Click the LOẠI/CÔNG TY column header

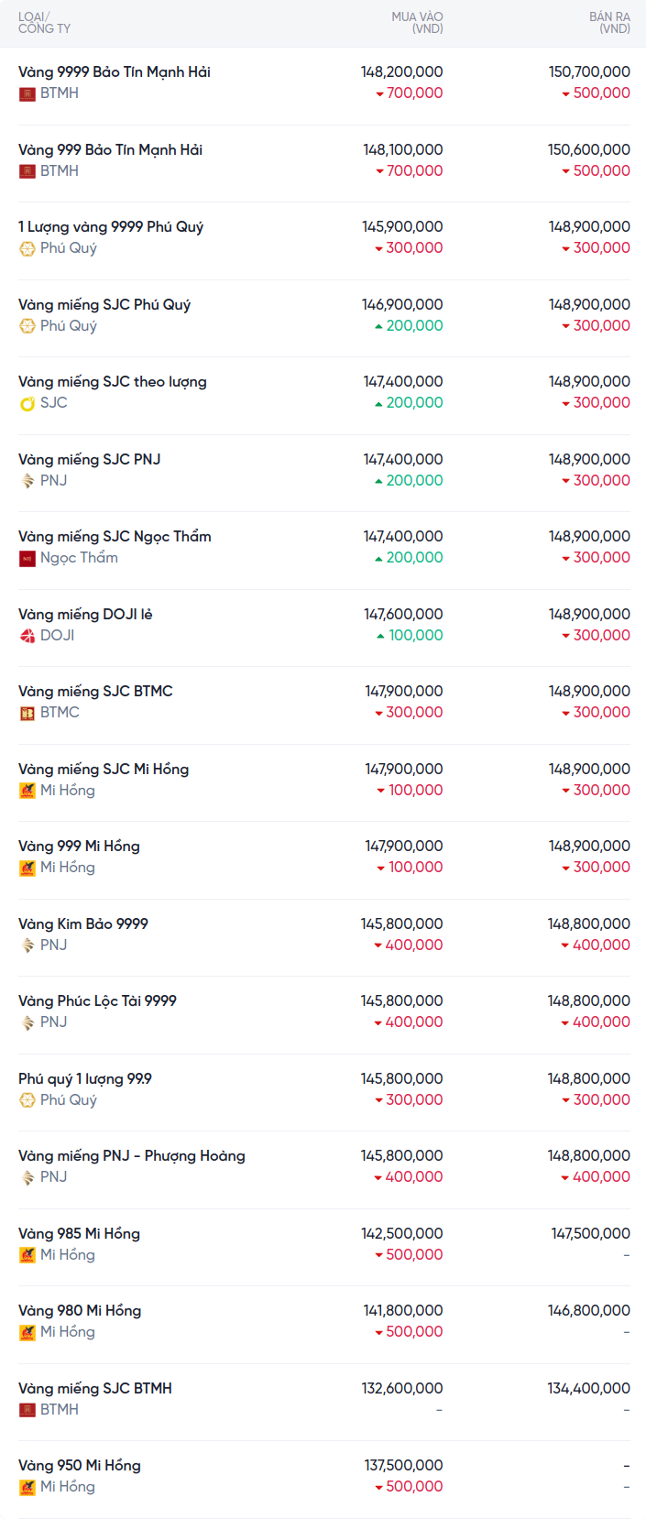click(x=44, y=23)
